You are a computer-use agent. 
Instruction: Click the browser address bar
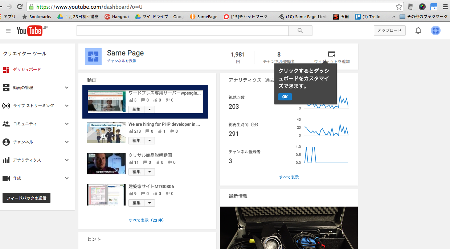click(214, 7)
